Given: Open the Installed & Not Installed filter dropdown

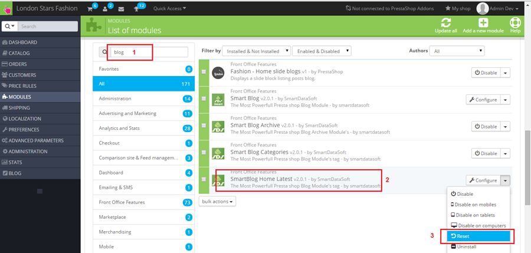Looking at the screenshot, I should 257,51.
